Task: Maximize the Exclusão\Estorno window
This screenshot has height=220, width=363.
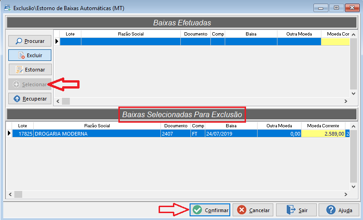Action: tap(336, 8)
